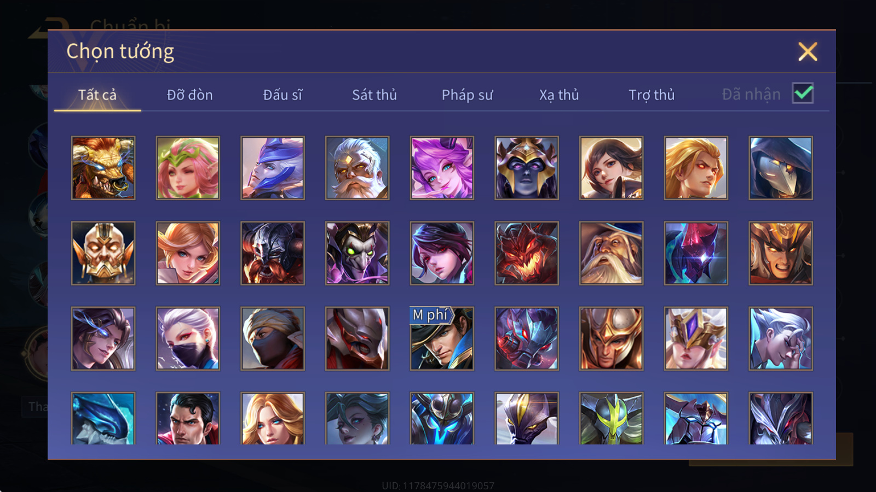Viewport: 876px width, 492px height.
Task: Select the Superman hero portrait
Action: point(188,418)
